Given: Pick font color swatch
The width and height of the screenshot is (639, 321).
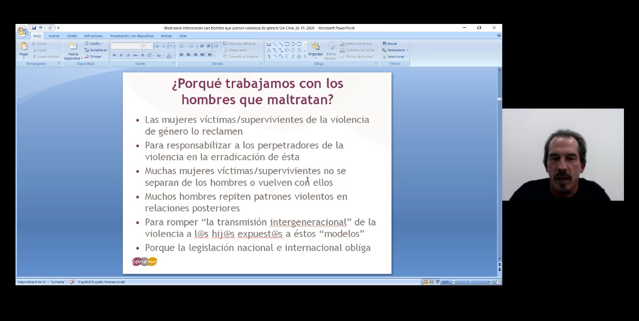Looking at the screenshot, I should click(x=168, y=55).
